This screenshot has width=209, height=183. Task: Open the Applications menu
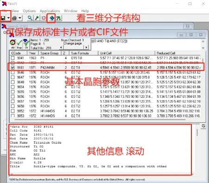(50, 11)
